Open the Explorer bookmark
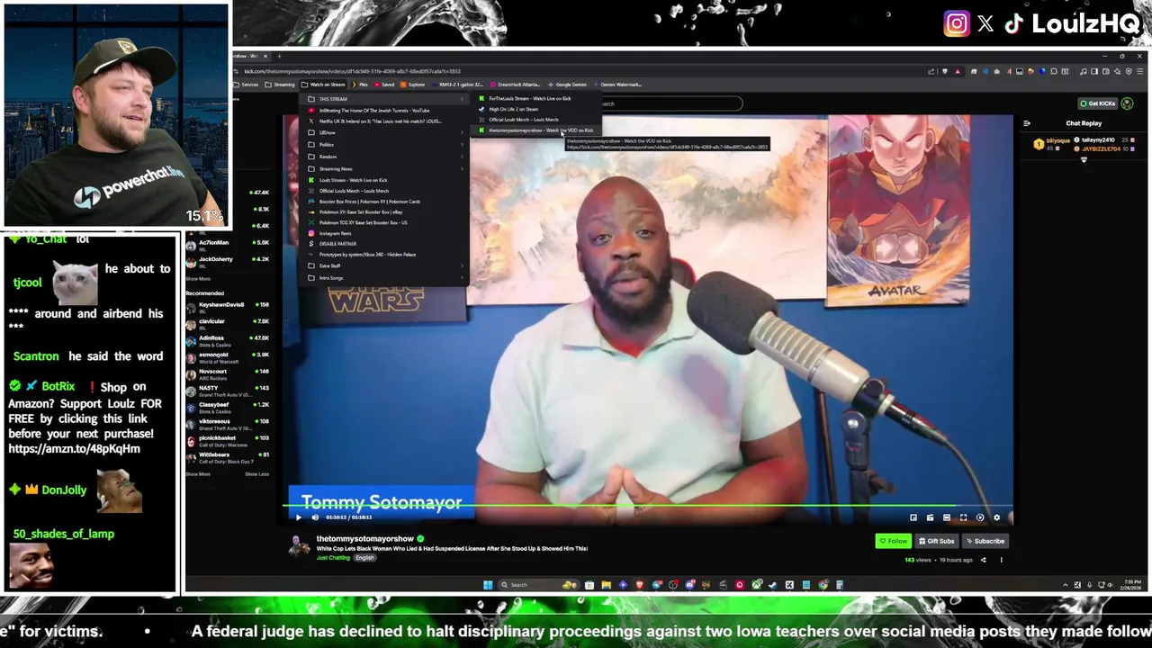This screenshot has width=1152, height=648. coord(413,85)
